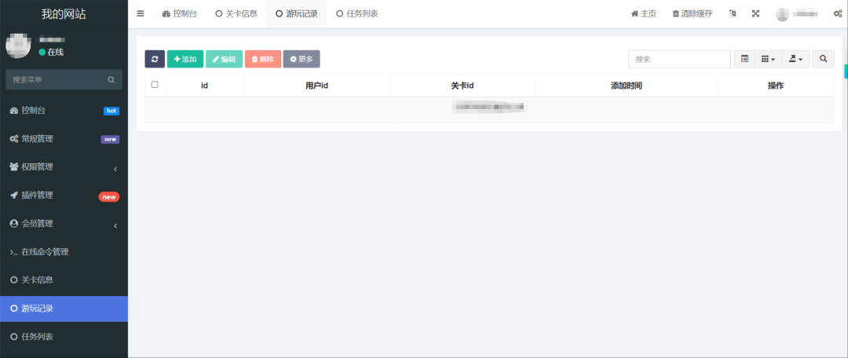The width and height of the screenshot is (848, 358).
Task: Expand the 会员管理 sidebar menu
Action: coord(64,223)
